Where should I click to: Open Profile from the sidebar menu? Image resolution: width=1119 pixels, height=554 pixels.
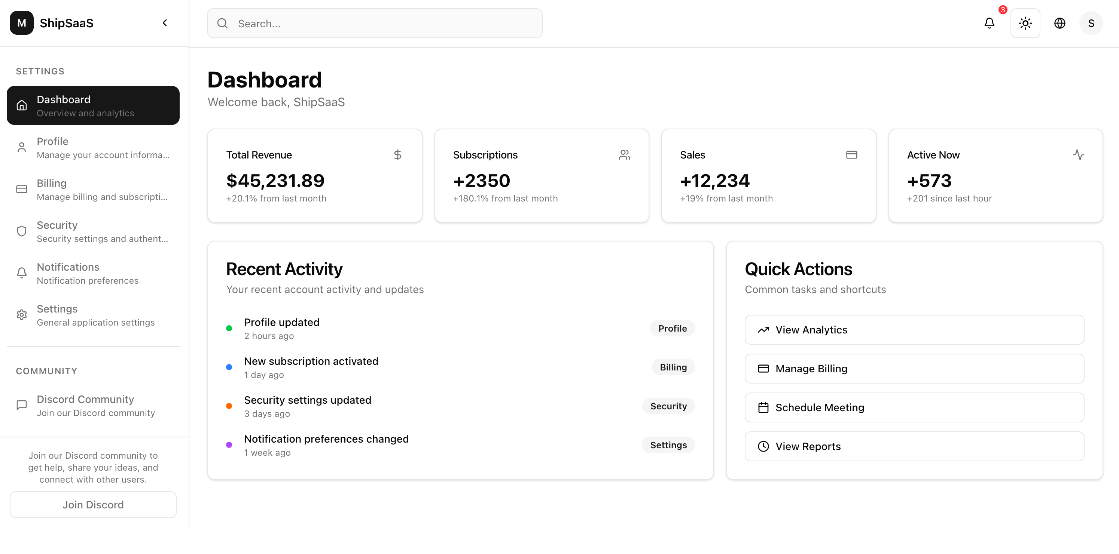pyautogui.click(x=93, y=147)
